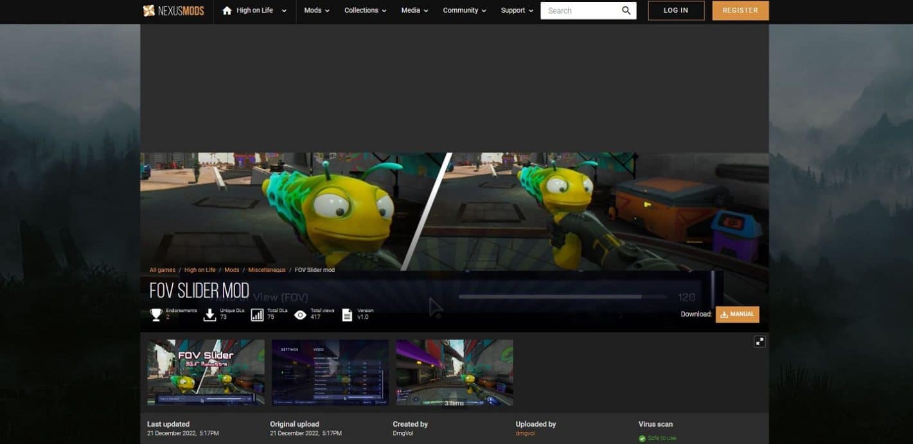Screen dimensions: 913x444
Task: Click the total views count 417
Action: point(316,317)
